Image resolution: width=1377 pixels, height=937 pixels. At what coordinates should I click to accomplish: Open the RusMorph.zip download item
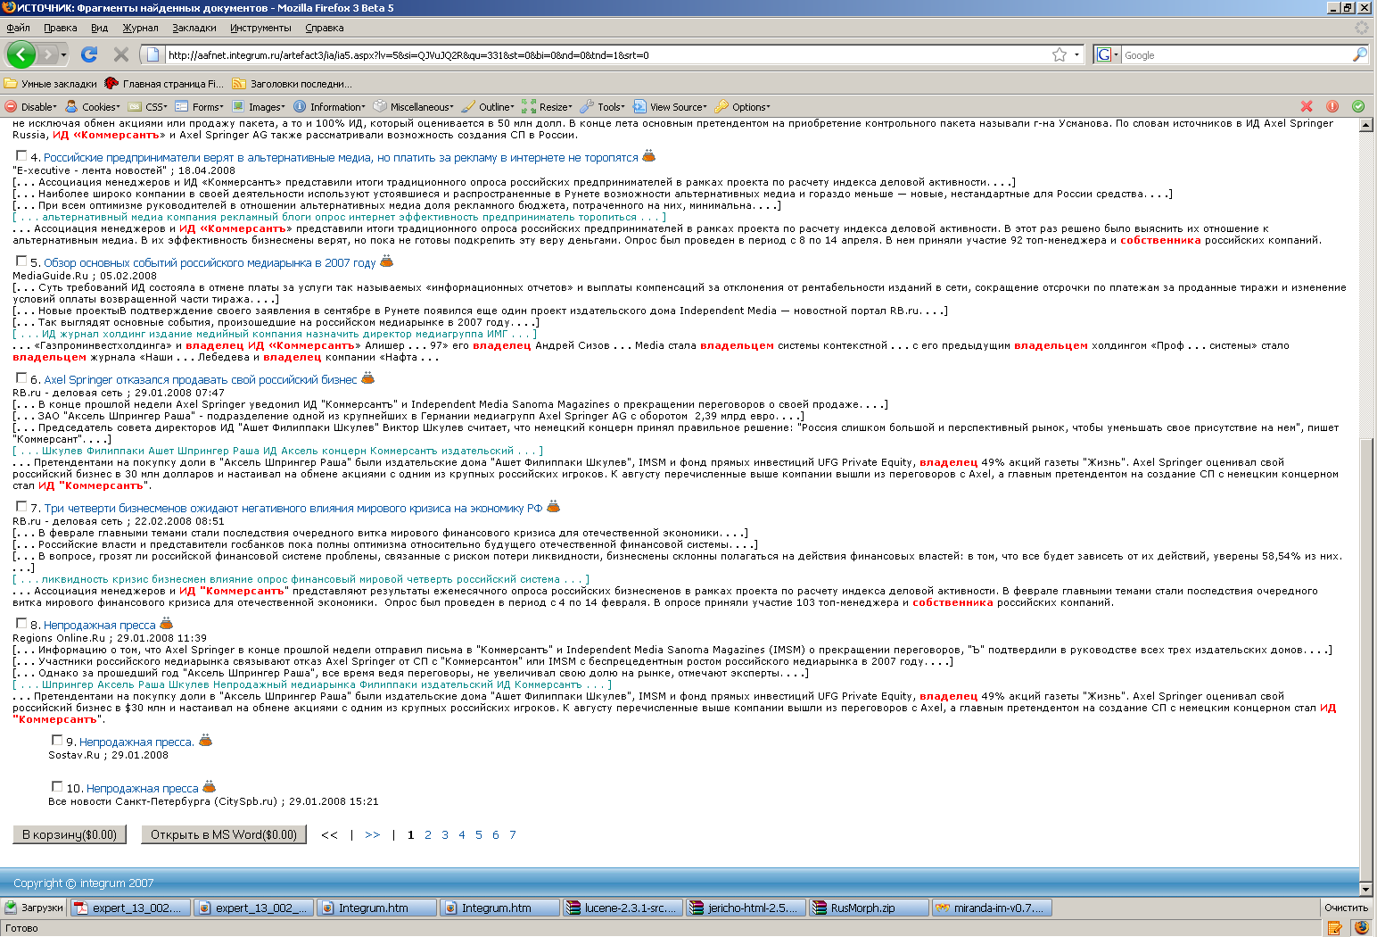click(x=868, y=908)
